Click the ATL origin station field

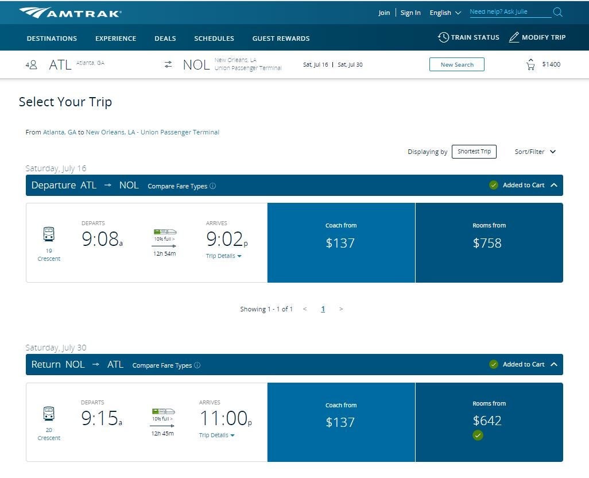tap(77, 65)
